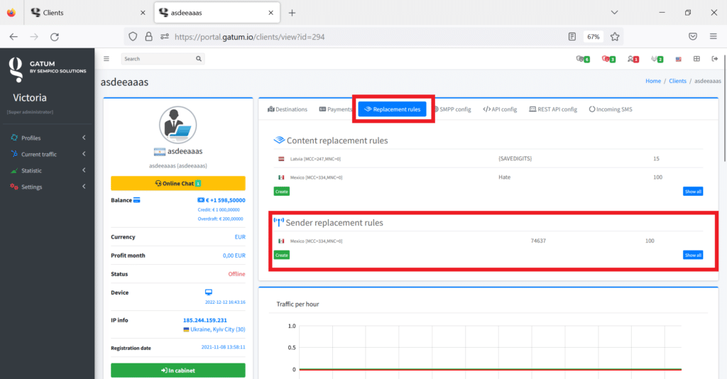Click the padlock site info icon
Viewport: 727px width, 379px height.
click(148, 37)
